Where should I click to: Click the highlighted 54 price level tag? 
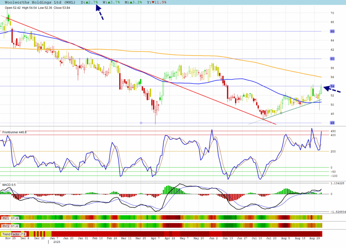click(x=332, y=86)
